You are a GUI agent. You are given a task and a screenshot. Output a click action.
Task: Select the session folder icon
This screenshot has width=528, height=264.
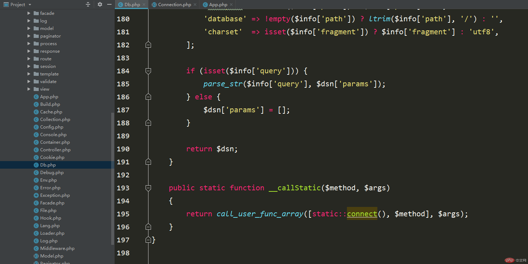[x=36, y=66]
